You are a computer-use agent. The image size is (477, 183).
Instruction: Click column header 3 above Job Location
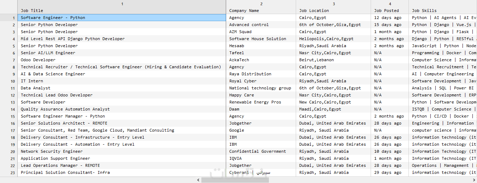pyautogui.click(x=334, y=4)
